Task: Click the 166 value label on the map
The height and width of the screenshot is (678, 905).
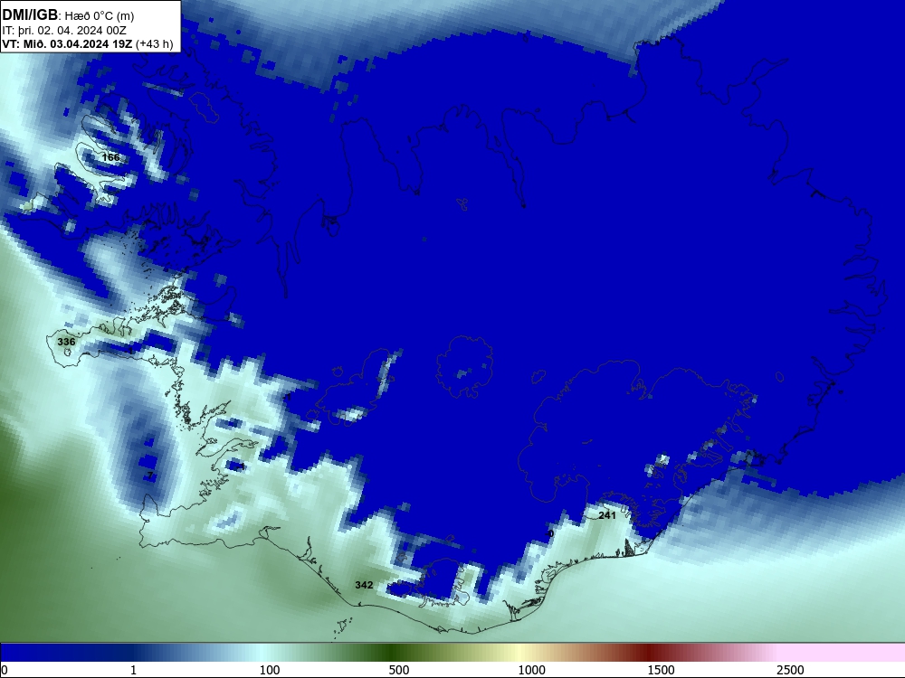Action: 110,157
